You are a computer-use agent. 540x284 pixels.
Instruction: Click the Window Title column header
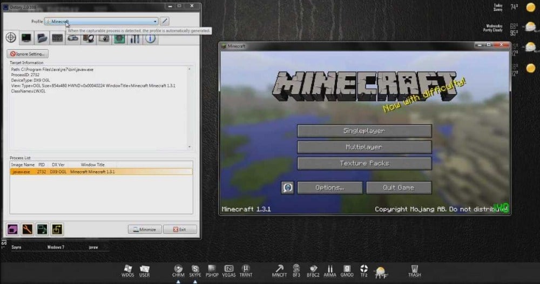click(x=93, y=165)
